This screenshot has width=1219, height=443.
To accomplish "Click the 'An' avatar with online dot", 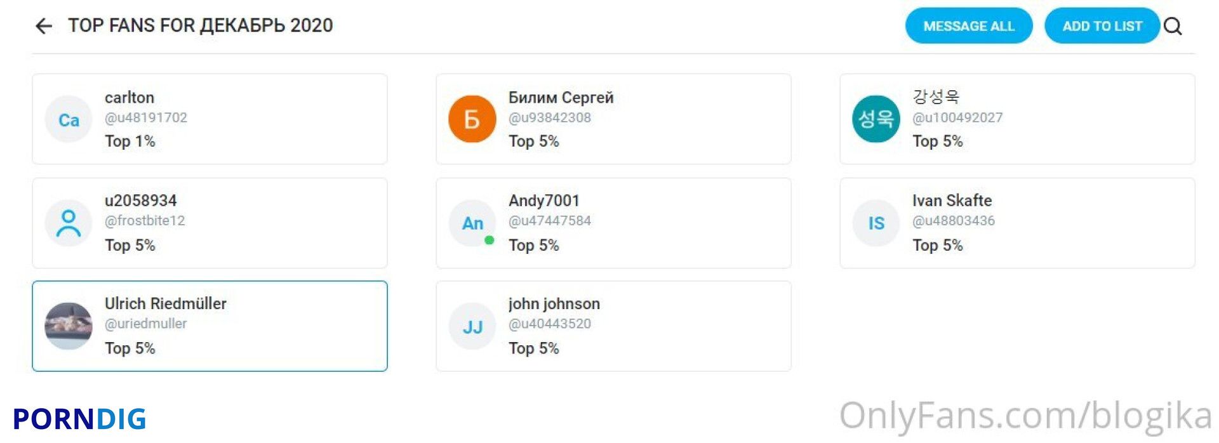I will (472, 223).
